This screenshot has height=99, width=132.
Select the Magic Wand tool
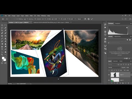(5, 28)
